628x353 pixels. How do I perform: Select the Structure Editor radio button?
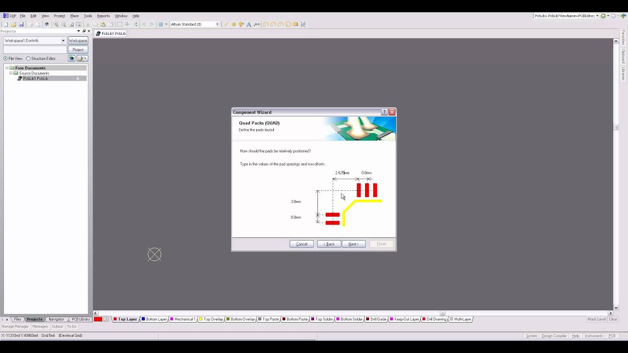(x=28, y=59)
